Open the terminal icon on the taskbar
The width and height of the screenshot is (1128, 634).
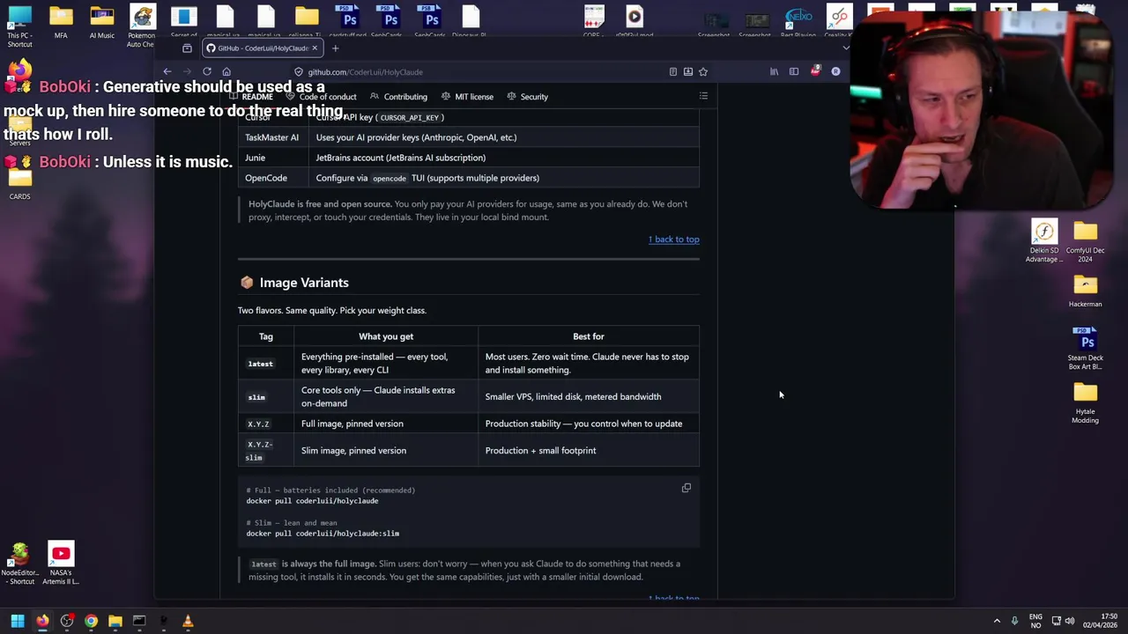coord(138,622)
